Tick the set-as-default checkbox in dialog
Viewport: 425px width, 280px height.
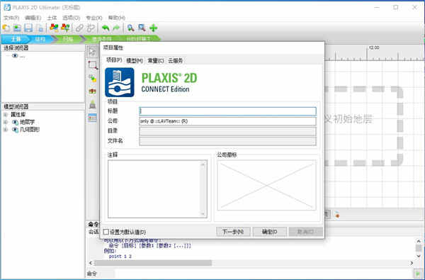click(x=106, y=232)
